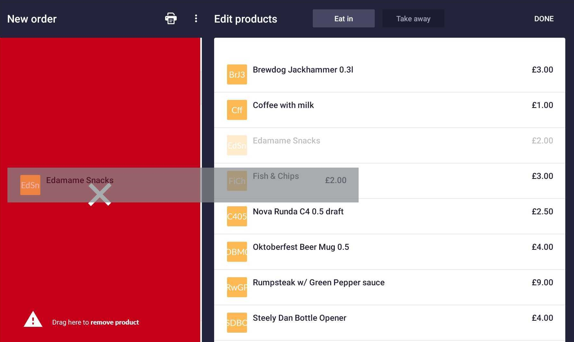Click the New order title
The image size is (574, 342).
tap(32, 19)
